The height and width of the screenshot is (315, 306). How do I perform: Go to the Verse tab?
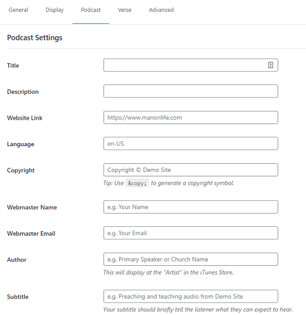pyautogui.click(x=124, y=10)
